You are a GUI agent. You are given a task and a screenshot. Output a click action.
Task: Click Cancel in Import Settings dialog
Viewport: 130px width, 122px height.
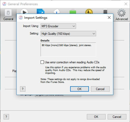(x=100, y=89)
